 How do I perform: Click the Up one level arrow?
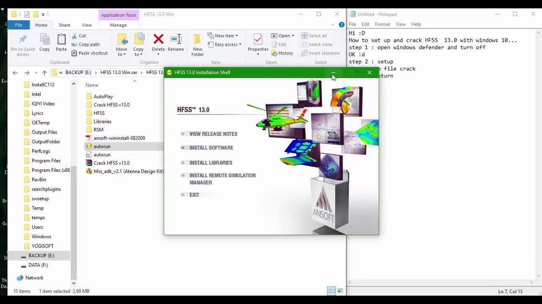(x=44, y=73)
